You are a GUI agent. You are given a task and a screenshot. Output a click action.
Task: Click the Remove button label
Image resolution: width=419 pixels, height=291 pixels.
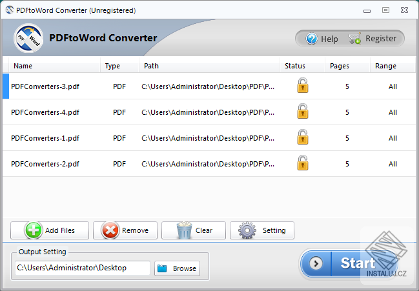(x=135, y=230)
